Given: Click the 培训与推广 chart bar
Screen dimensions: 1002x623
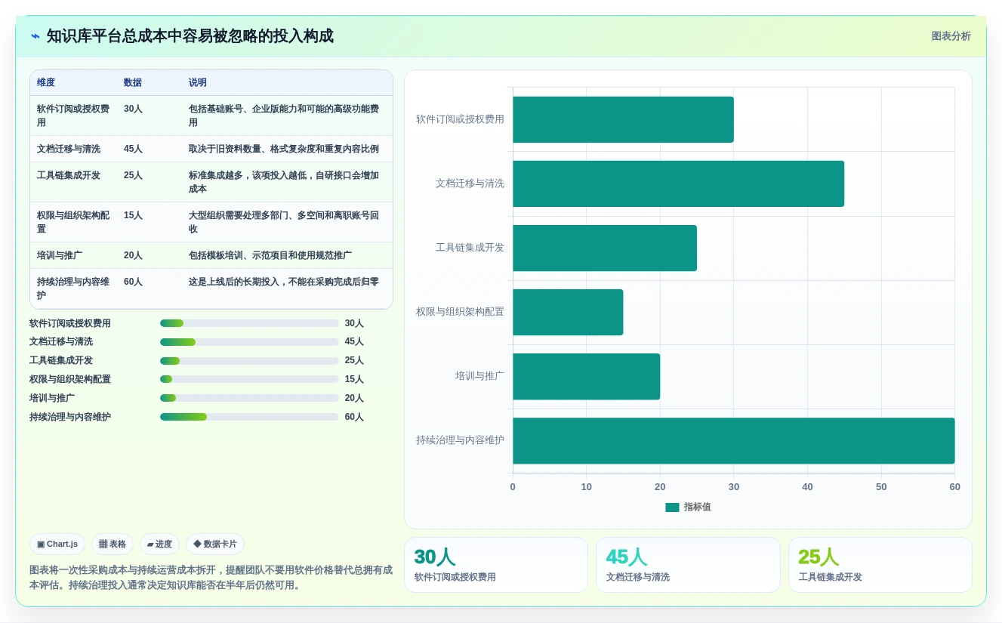Looking at the screenshot, I should (586, 376).
